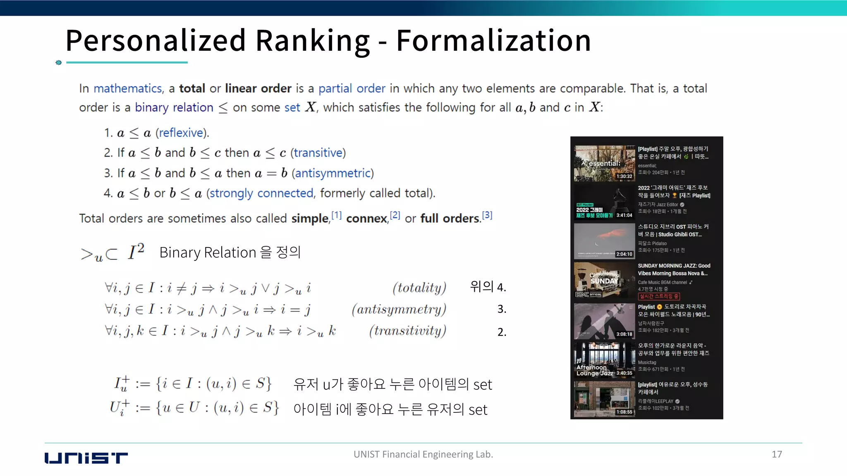Click the 'Playlist 도토리로 차곡차곡' video title
This screenshot has height=476, width=847.
click(674, 311)
